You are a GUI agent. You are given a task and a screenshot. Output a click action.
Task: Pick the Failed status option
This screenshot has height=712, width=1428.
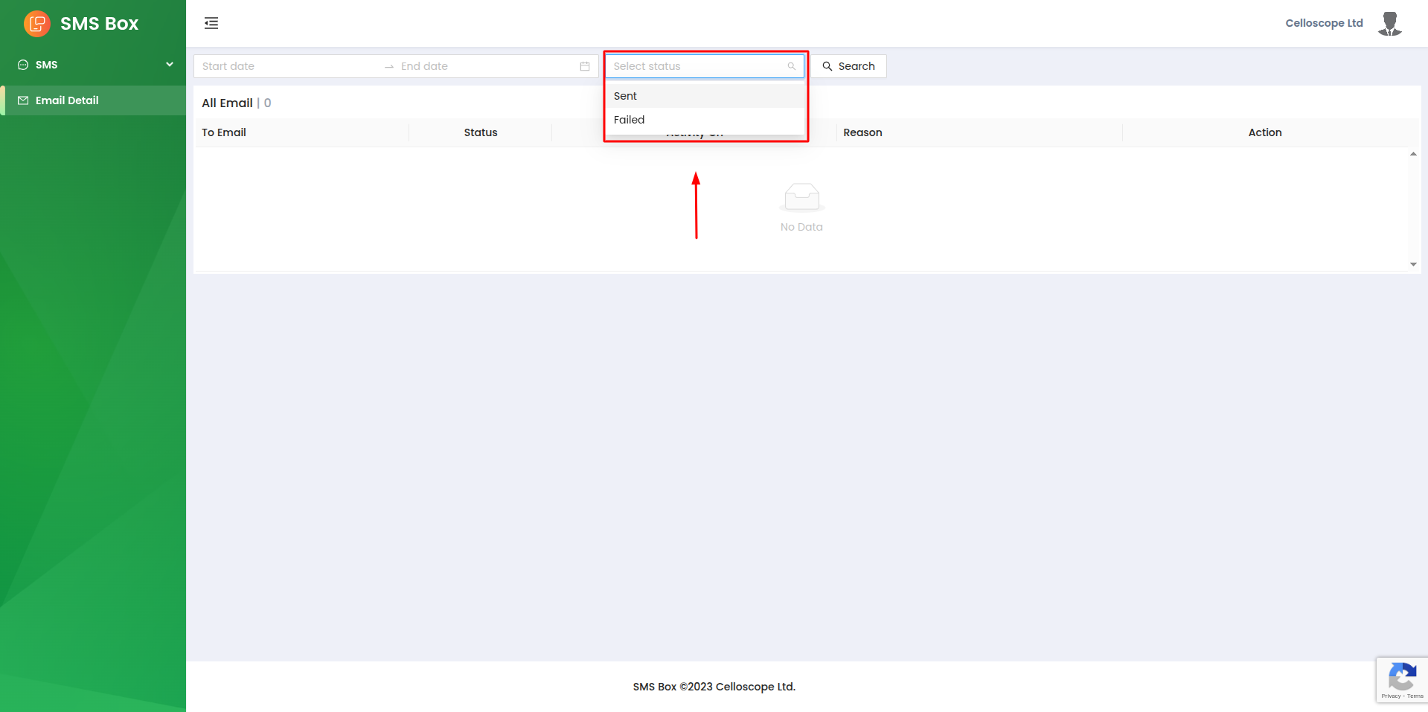(x=629, y=120)
